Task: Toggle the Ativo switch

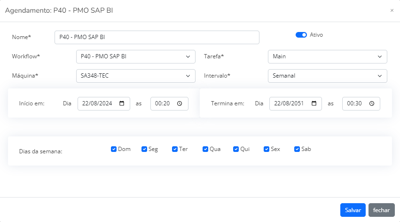Action: pos(301,35)
